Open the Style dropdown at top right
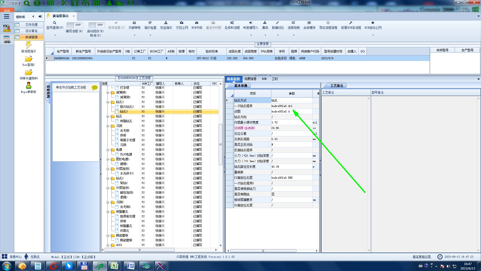This screenshot has width=481, height=271. coord(464,11)
